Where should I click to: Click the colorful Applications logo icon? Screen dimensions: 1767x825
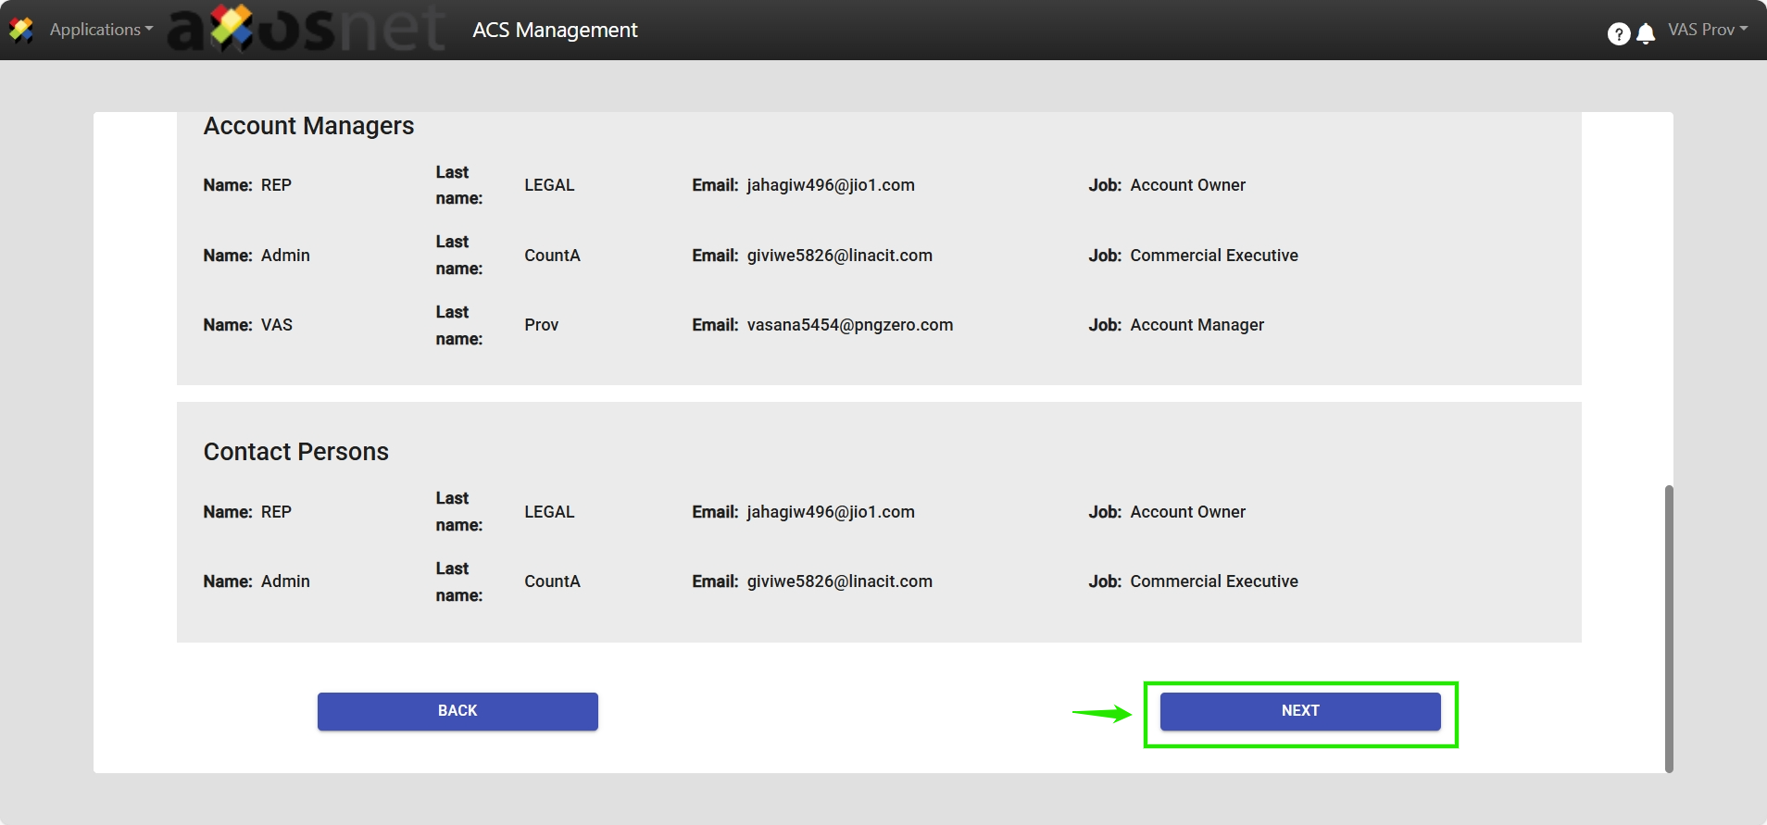tap(21, 30)
